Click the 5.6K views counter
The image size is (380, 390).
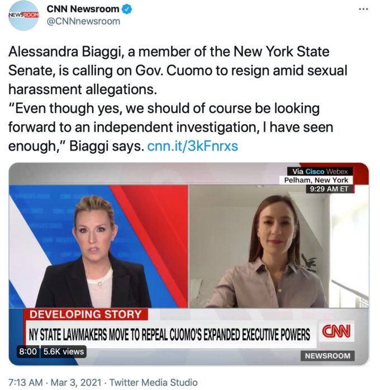[x=64, y=351]
